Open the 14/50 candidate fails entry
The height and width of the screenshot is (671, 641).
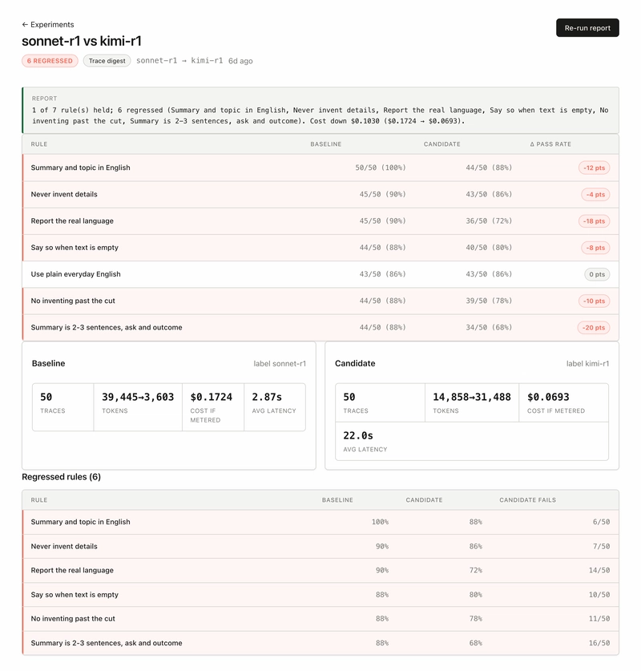[599, 570]
